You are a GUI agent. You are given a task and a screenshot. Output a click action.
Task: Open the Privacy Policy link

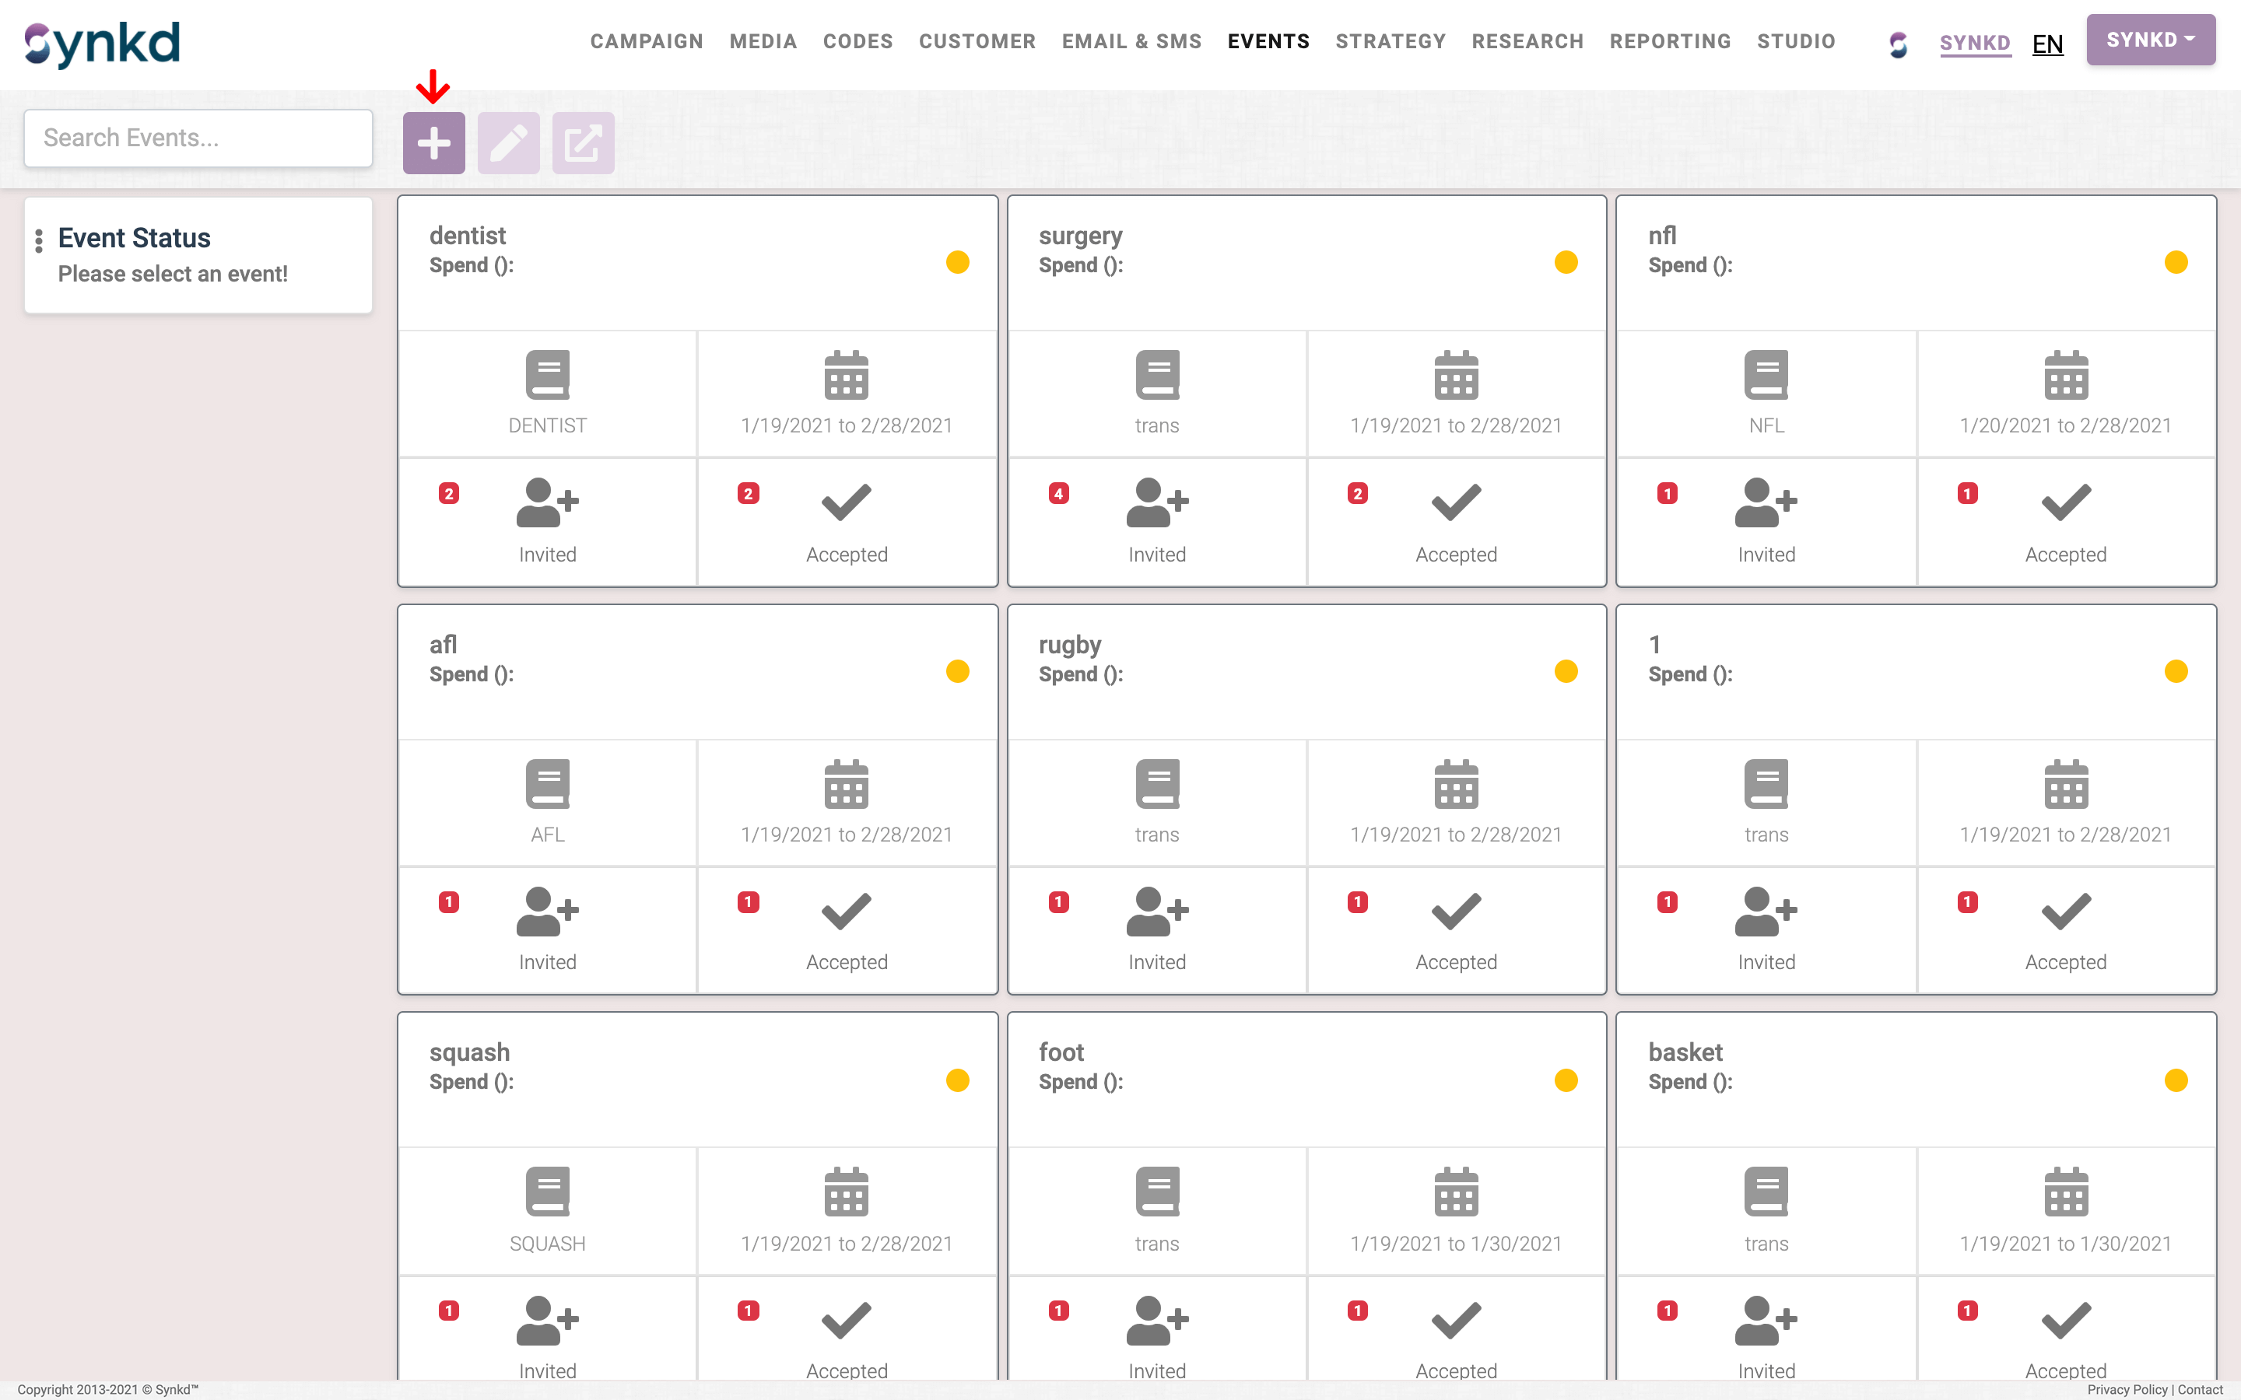click(2127, 1390)
